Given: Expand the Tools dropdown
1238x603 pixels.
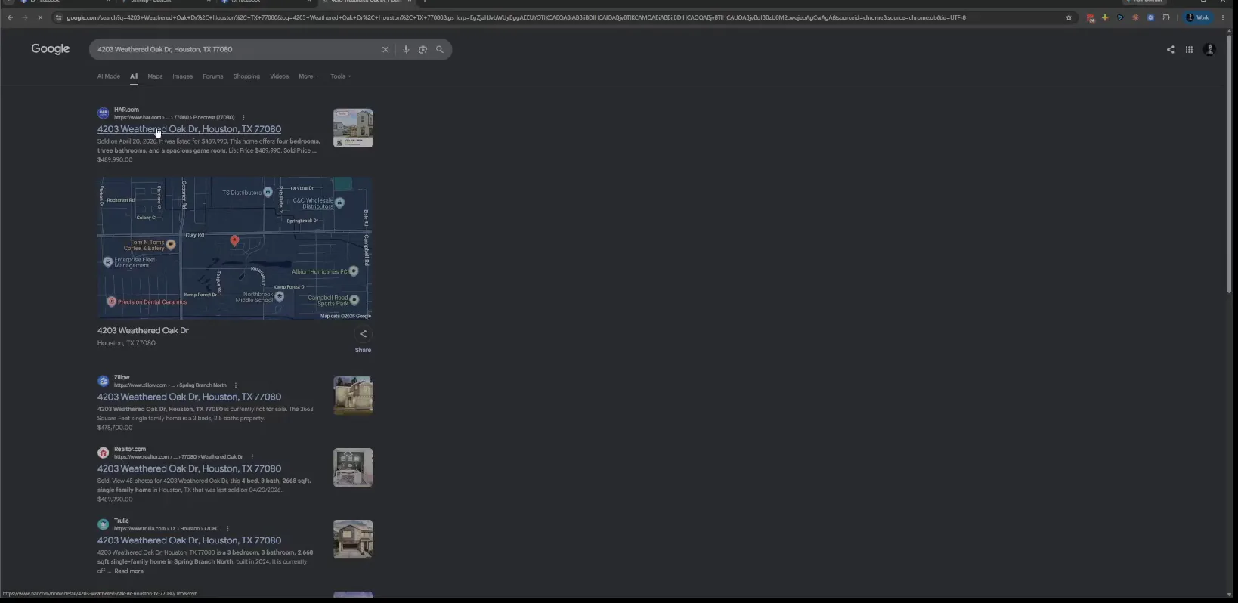Looking at the screenshot, I should 340,76.
